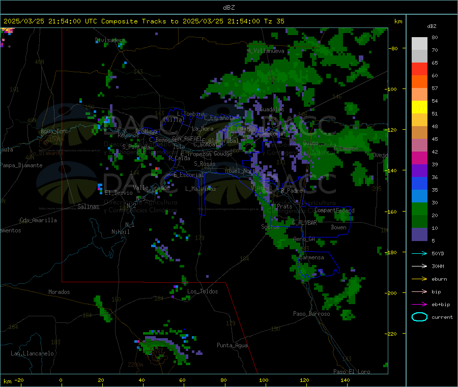Viewport: 458px width, 387px height.
Task: Click the 'Compant' map label
Action: [325, 210]
